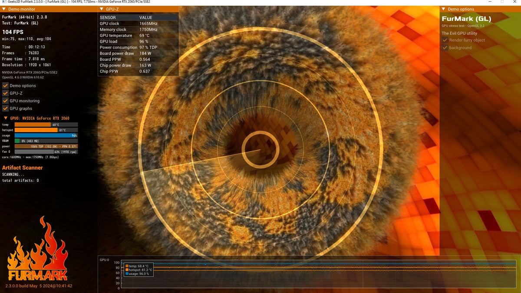
Task: Toggle the background checkbox
Action: 445,48
